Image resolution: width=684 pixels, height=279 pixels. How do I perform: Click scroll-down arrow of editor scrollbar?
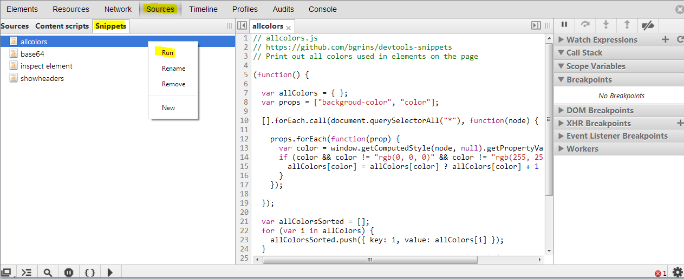pyautogui.click(x=549, y=251)
